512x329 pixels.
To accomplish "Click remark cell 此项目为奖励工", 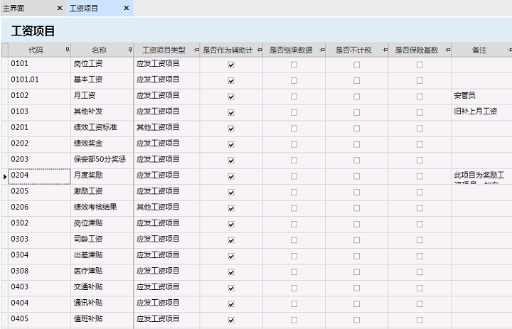I will click(x=481, y=176).
